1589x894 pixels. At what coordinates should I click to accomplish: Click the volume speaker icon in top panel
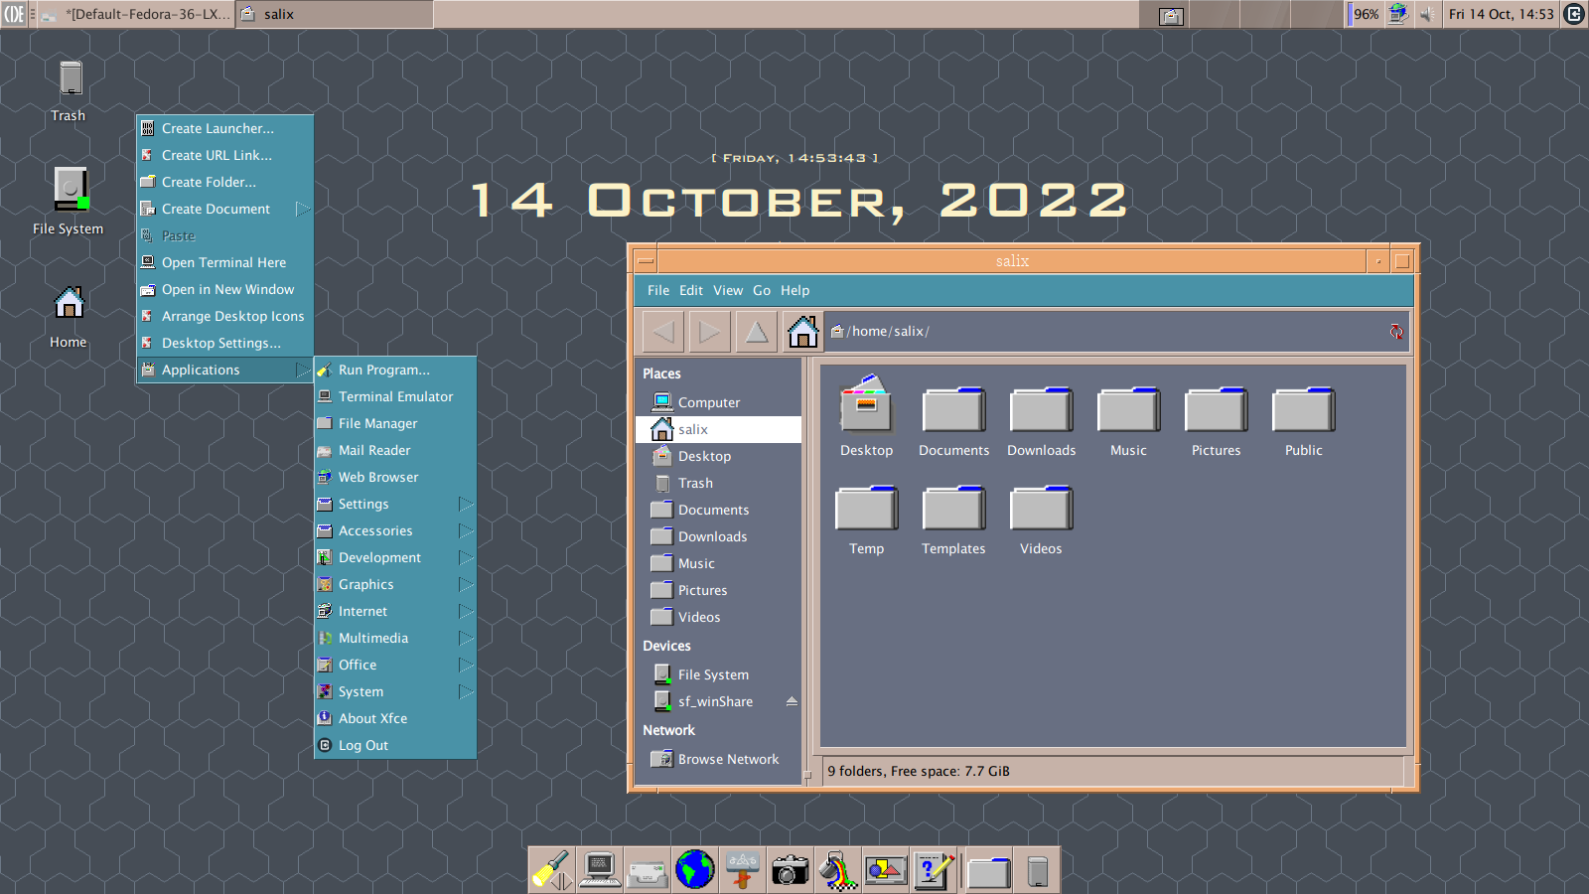point(1427,14)
